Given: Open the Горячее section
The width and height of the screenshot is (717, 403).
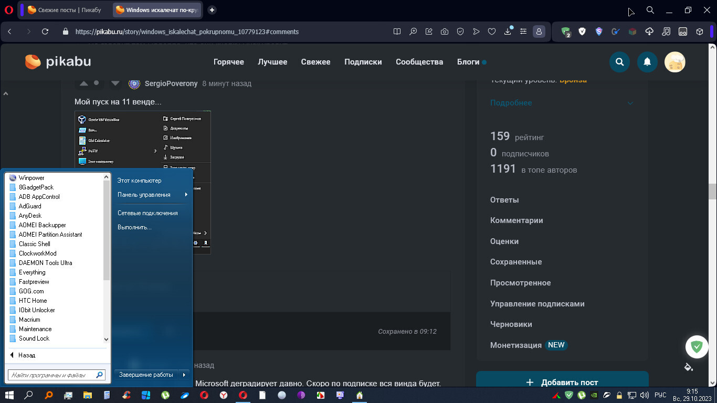Looking at the screenshot, I should (x=229, y=62).
